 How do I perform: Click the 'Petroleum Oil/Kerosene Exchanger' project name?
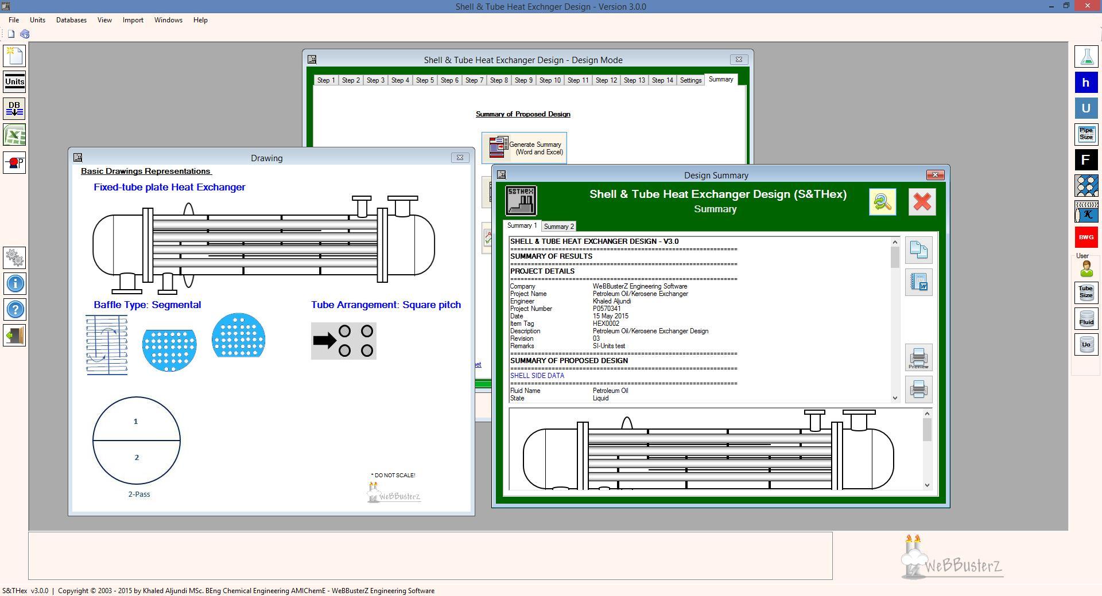(641, 294)
